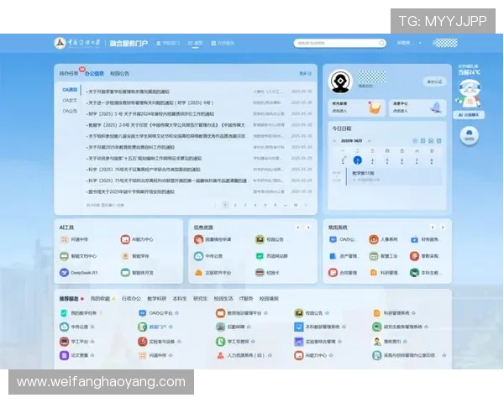The image size is (504, 403).
Task: Toggle favorite star beside 科研管理系统
Action: (413, 312)
